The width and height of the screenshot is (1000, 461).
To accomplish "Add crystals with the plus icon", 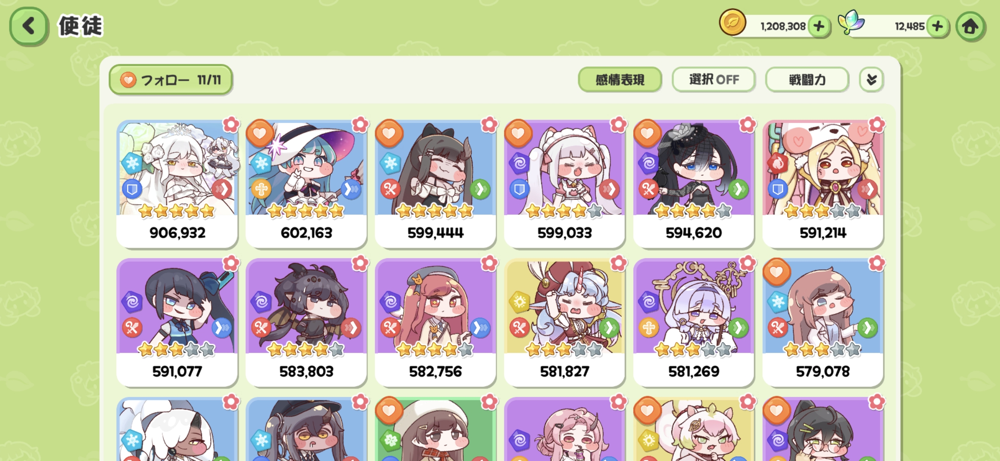I will point(937,26).
